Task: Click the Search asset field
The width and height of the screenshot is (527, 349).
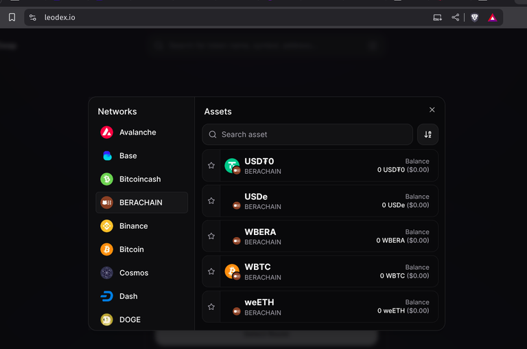Action: click(307, 135)
